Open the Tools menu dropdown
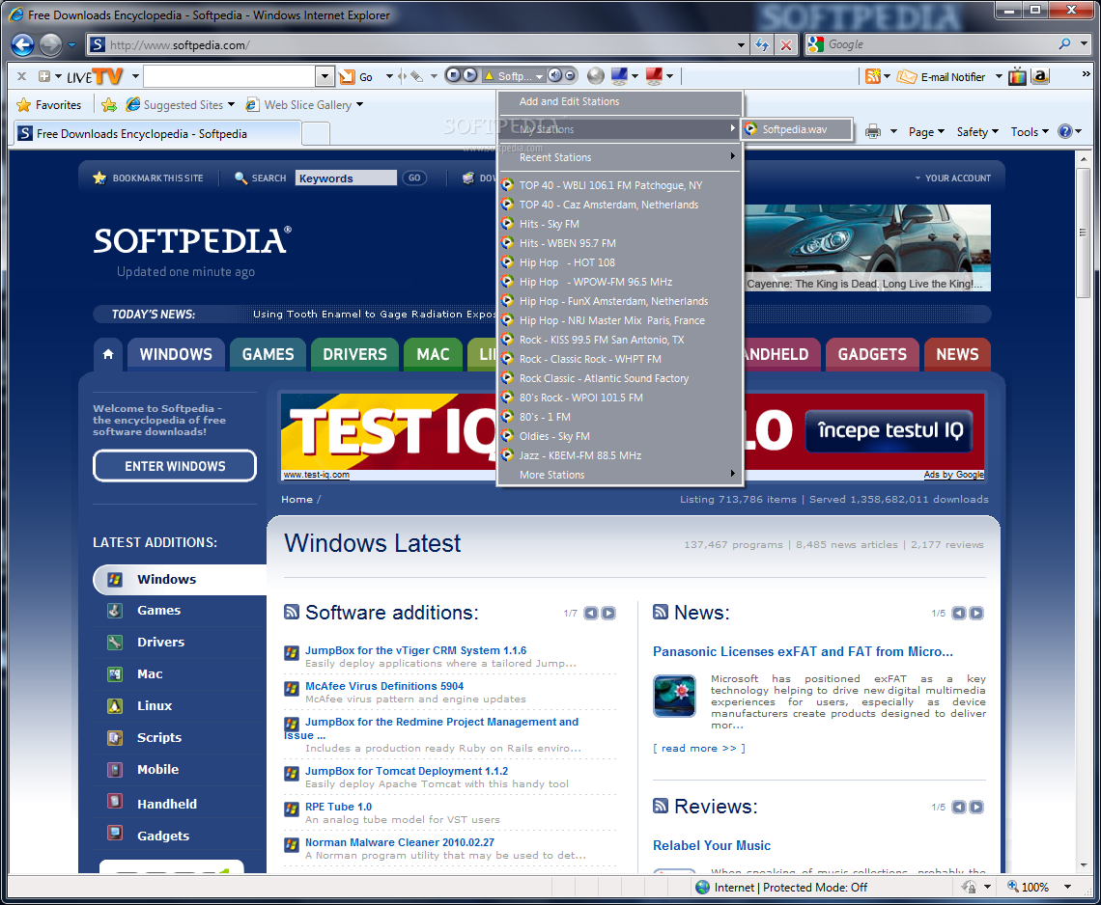 (x=1030, y=132)
